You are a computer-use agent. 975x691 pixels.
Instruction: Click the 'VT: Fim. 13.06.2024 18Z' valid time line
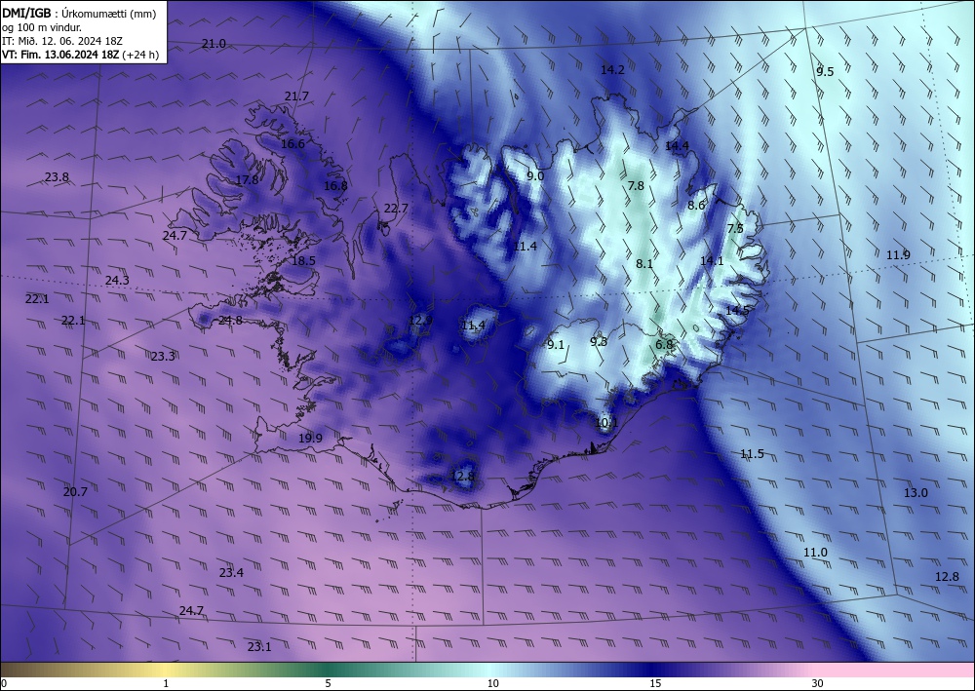click(80, 55)
